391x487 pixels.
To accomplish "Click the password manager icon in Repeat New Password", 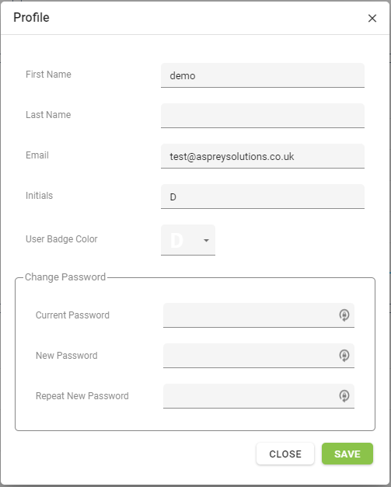I will click(344, 396).
